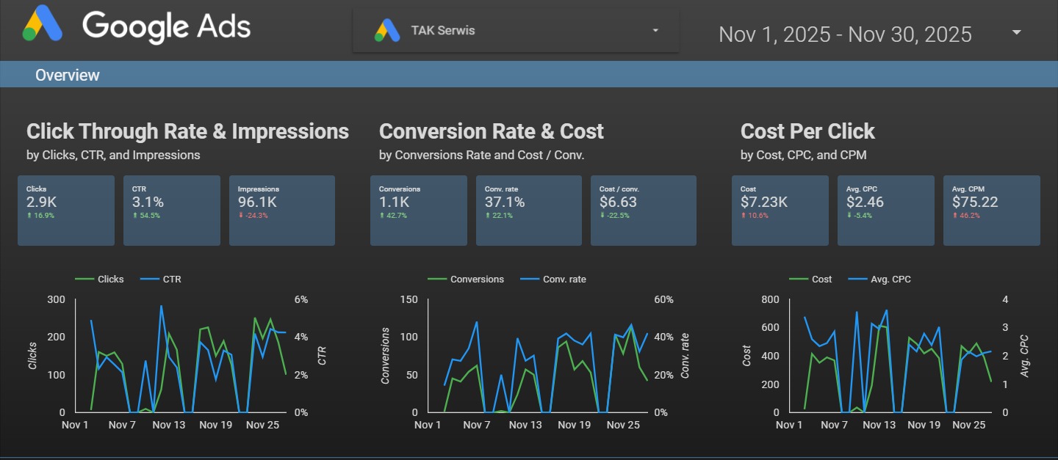
Task: Click the Clicks scorecard
Action: [x=66, y=210]
